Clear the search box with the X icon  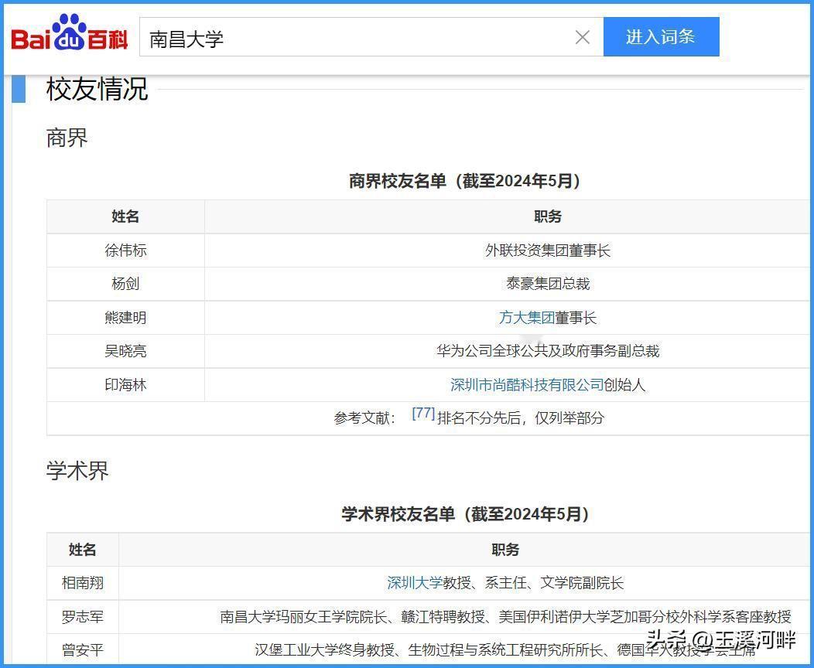583,37
